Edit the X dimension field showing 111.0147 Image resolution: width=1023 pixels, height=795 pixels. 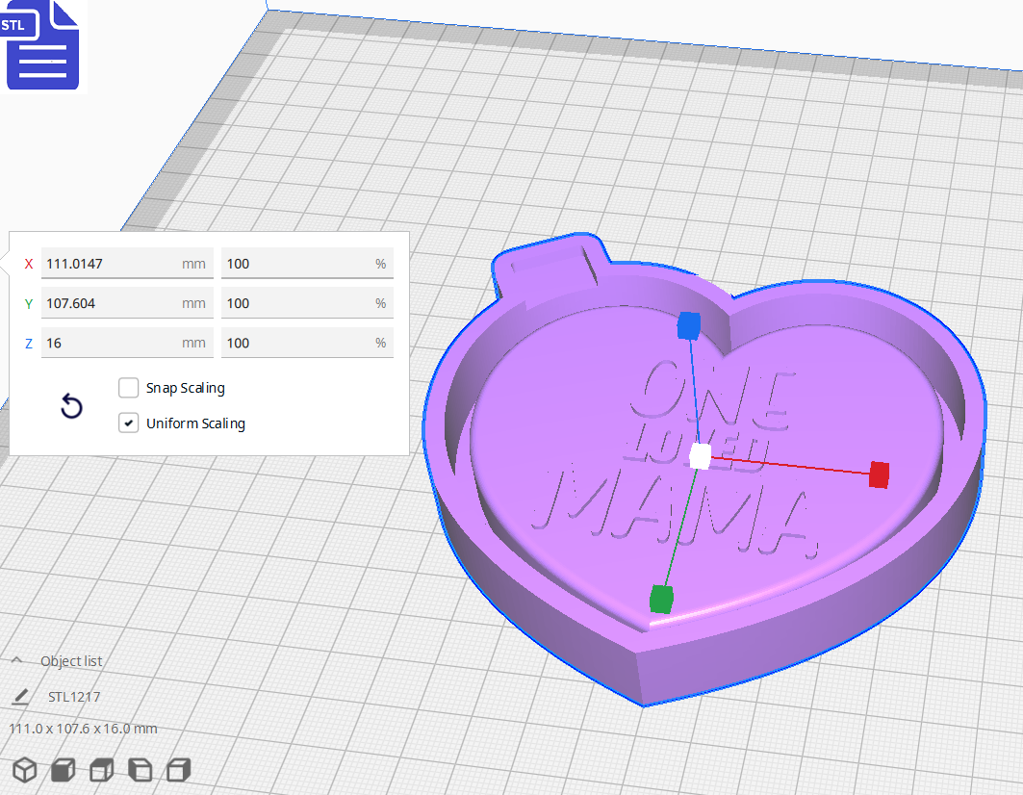[x=126, y=263]
